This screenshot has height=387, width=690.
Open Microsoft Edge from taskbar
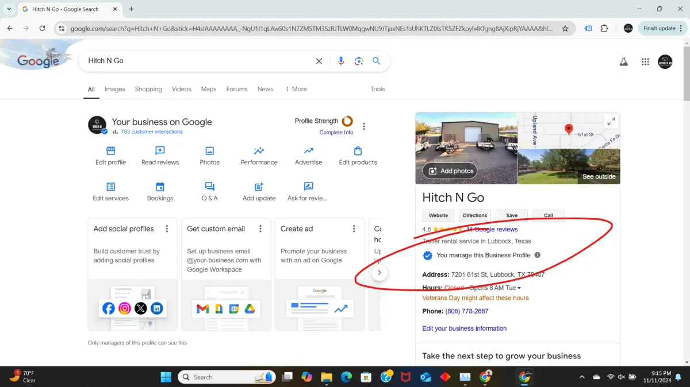(346, 377)
